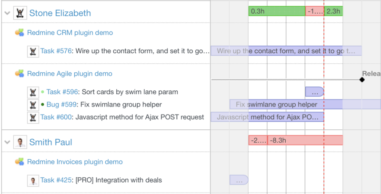The width and height of the screenshot is (381, 194).
Task: Click the red -8.3h workload bar
Action: pos(305,140)
